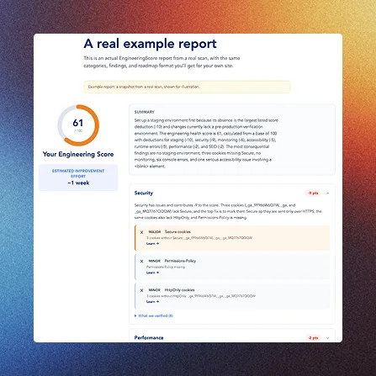Click the example report notice banner
This screenshot has width=376, height=376.
[x=187, y=87]
